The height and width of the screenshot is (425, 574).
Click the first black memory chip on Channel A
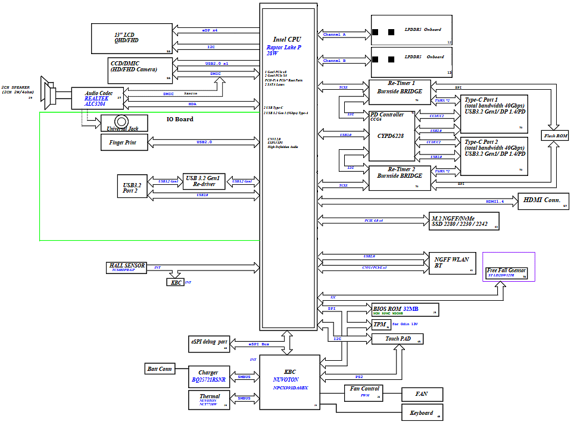pyautogui.click(x=375, y=32)
